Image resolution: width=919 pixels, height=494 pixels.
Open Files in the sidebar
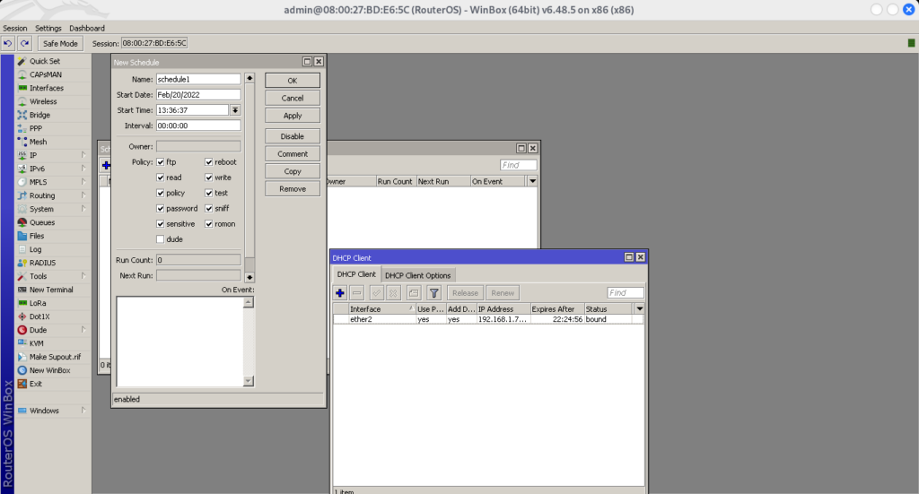point(36,236)
